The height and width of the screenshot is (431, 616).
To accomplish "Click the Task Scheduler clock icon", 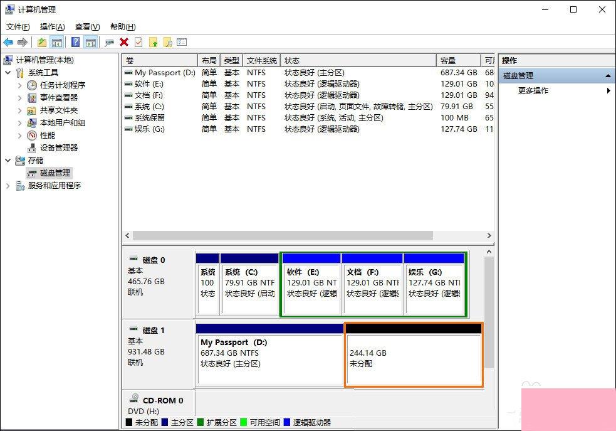I will pos(32,85).
